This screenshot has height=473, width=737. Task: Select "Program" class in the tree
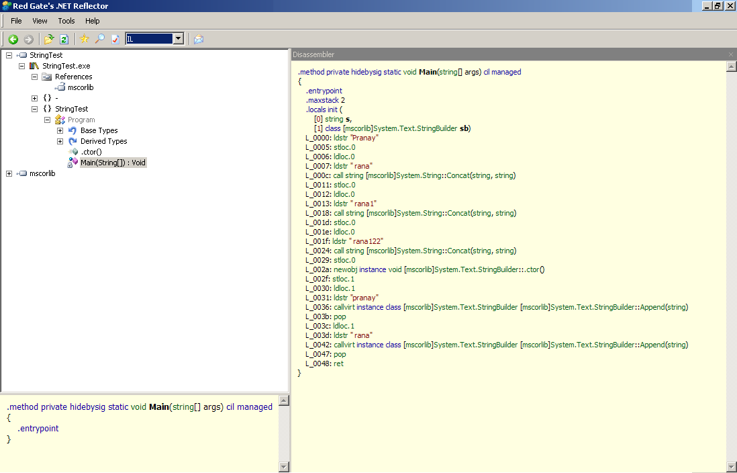[81, 120]
